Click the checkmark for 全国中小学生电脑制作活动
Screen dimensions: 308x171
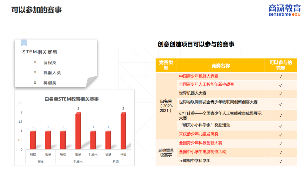coord(281,152)
